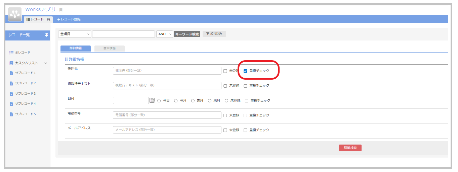This screenshot has height=172, width=458.
Task: Collapse the カスタムリスト section
Action: [x=46, y=63]
